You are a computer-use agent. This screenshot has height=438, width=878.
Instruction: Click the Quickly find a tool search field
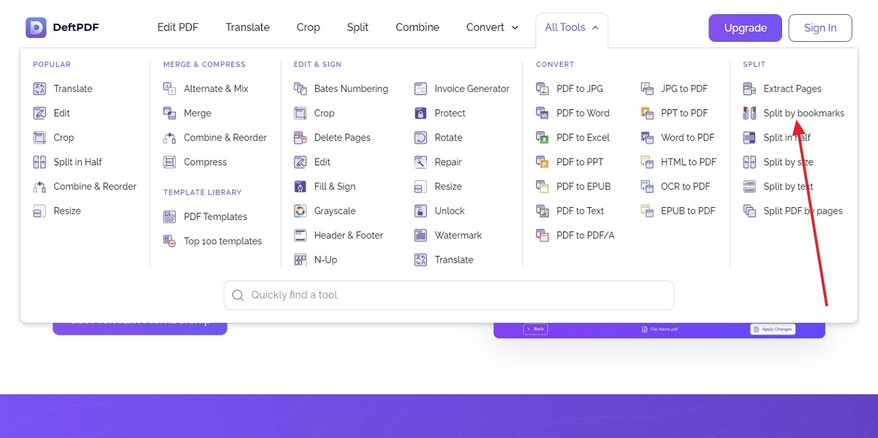[x=448, y=295]
